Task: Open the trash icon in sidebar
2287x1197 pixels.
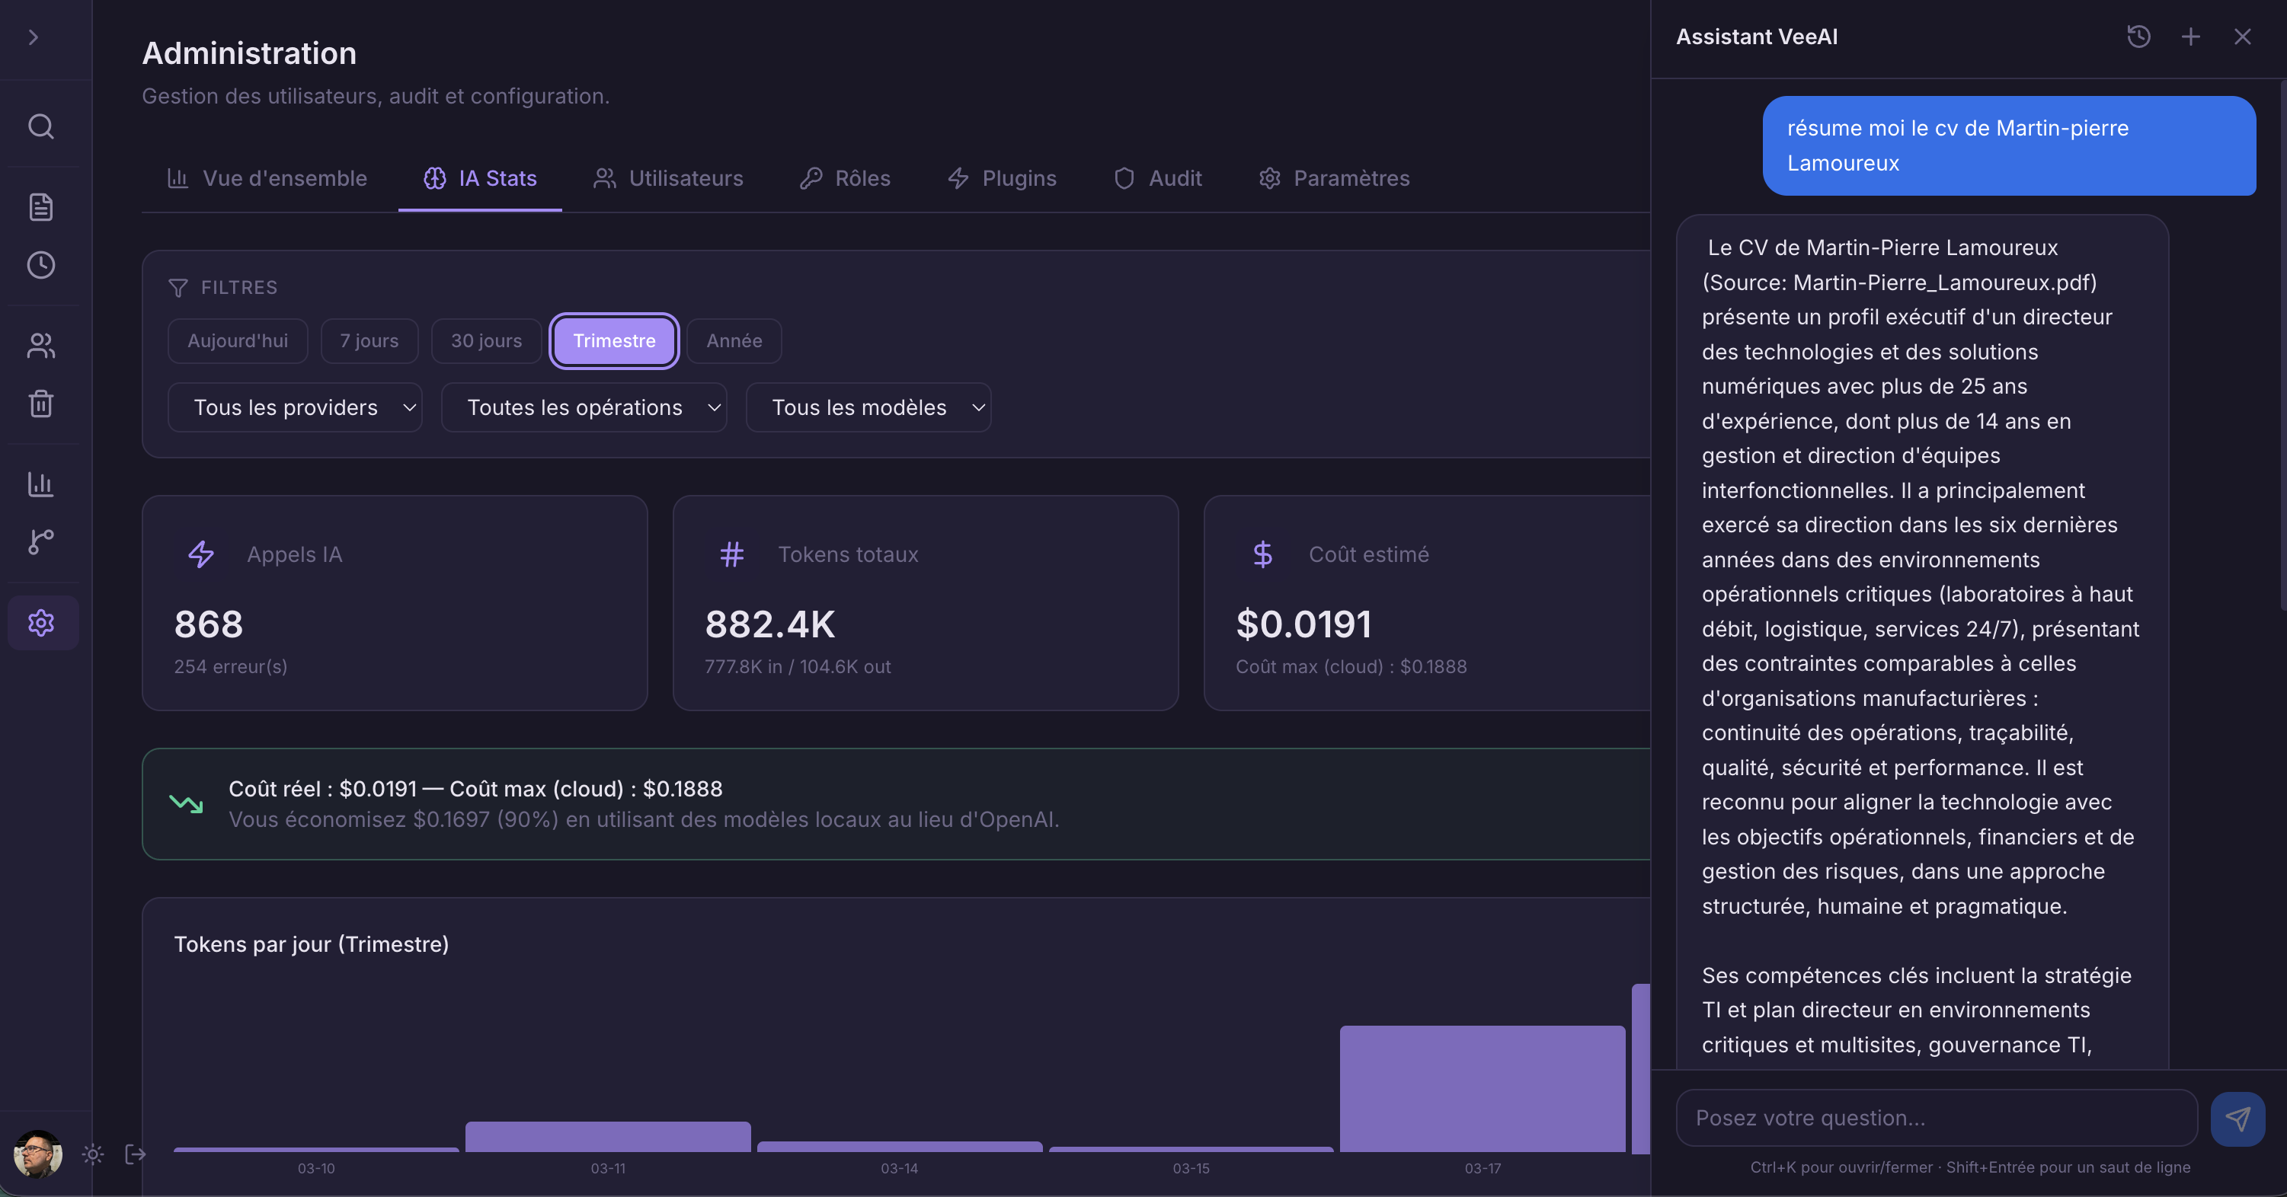Action: tap(41, 404)
